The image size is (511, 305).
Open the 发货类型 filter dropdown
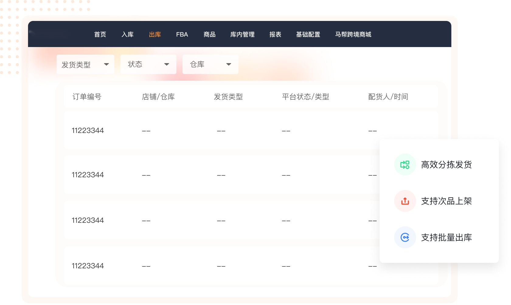point(85,64)
